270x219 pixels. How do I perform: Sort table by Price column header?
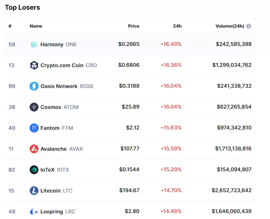134,26
